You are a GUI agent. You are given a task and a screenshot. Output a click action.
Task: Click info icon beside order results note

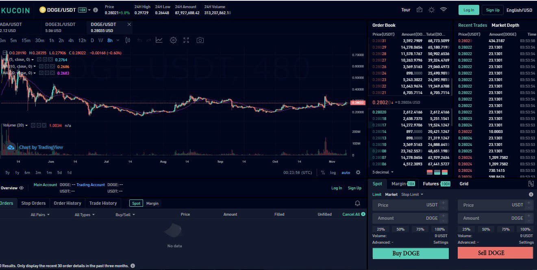133,266
